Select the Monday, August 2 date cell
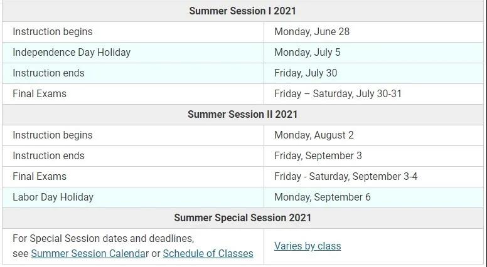 point(373,135)
